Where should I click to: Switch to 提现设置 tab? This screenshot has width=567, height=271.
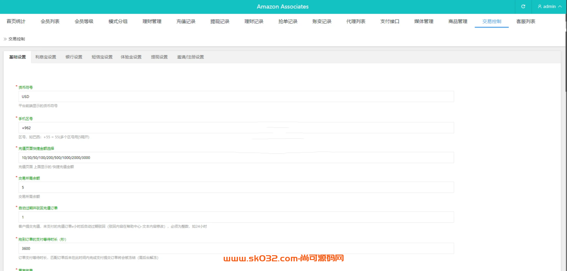click(159, 57)
